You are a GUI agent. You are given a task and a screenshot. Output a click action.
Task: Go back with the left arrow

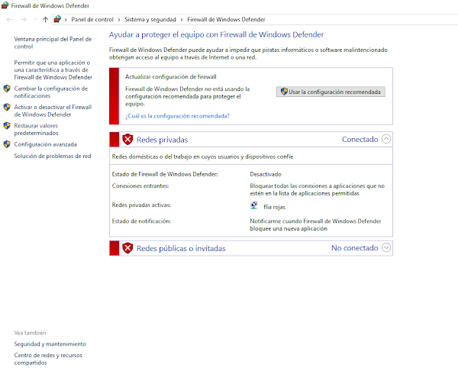pyautogui.click(x=9, y=20)
